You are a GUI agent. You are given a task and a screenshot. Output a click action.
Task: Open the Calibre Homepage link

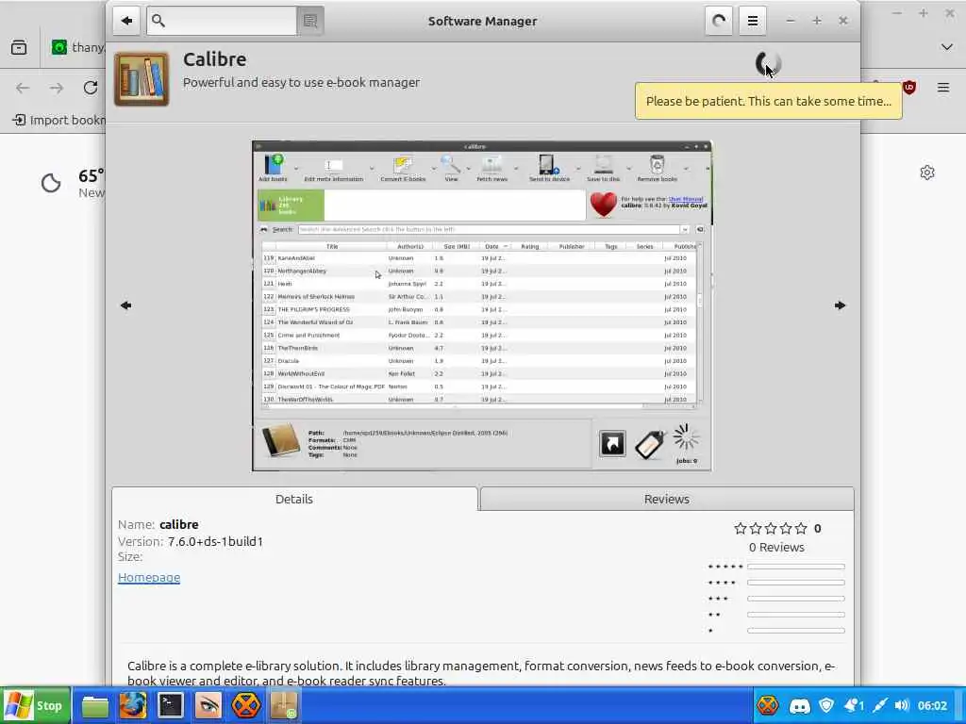click(x=149, y=578)
